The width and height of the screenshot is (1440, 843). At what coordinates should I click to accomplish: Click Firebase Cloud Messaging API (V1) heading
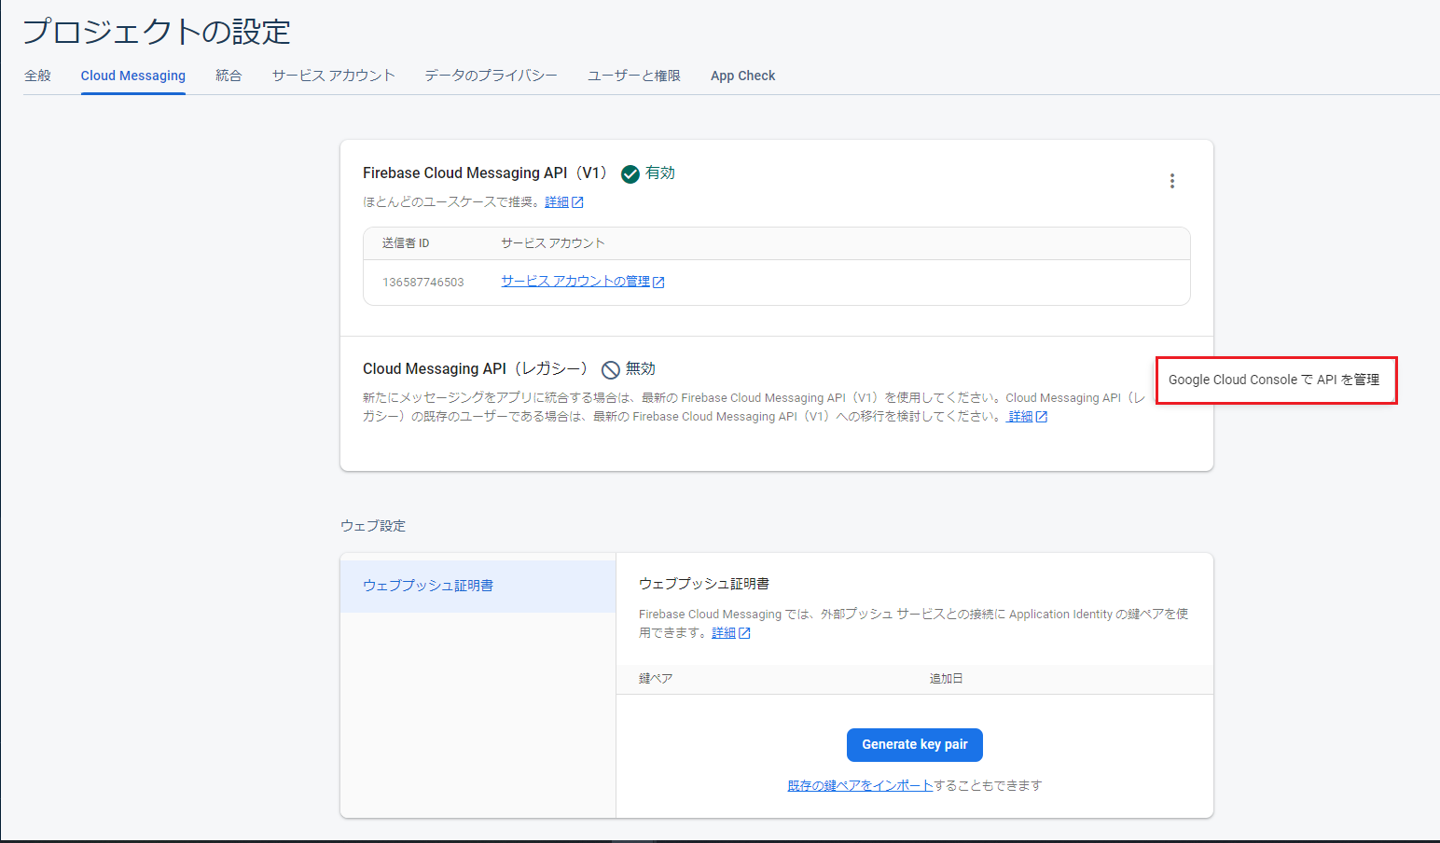point(485,173)
